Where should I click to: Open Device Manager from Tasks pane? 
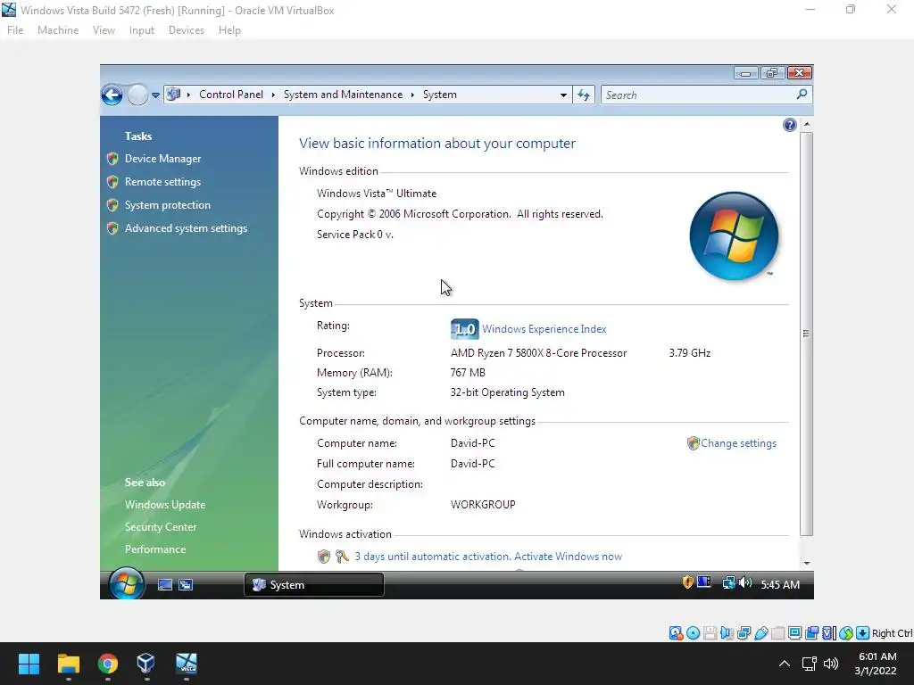tap(162, 159)
